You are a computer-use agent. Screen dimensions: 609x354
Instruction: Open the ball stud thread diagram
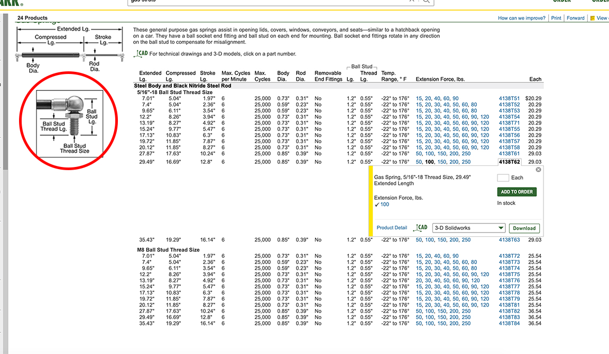tap(70, 123)
